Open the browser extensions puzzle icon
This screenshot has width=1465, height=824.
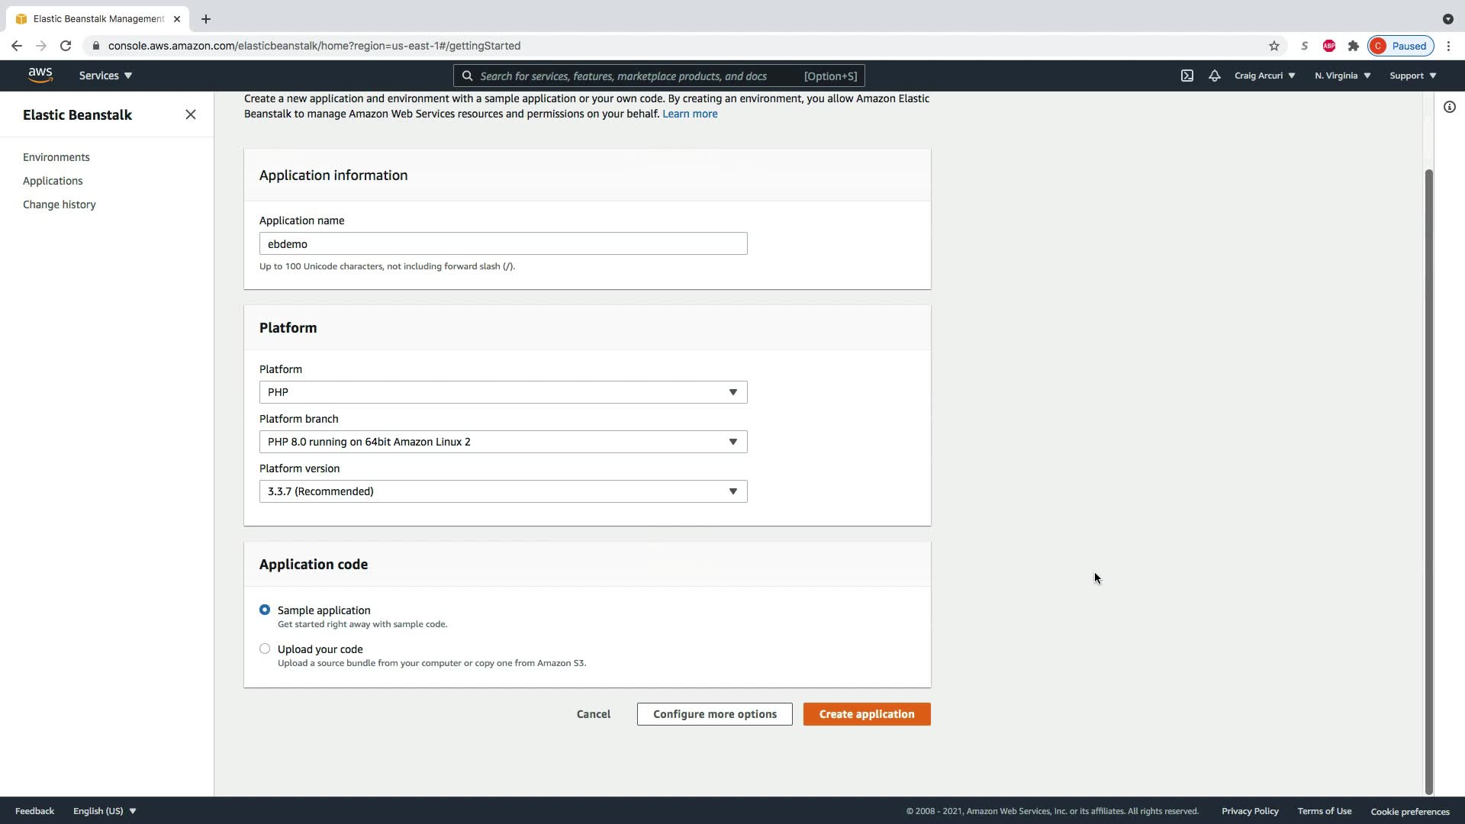1354,46
